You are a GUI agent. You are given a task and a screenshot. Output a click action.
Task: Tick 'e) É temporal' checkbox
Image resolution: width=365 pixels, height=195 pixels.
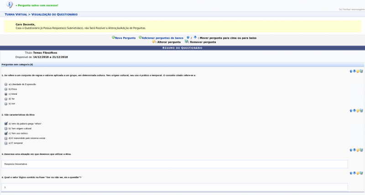pos(6,143)
